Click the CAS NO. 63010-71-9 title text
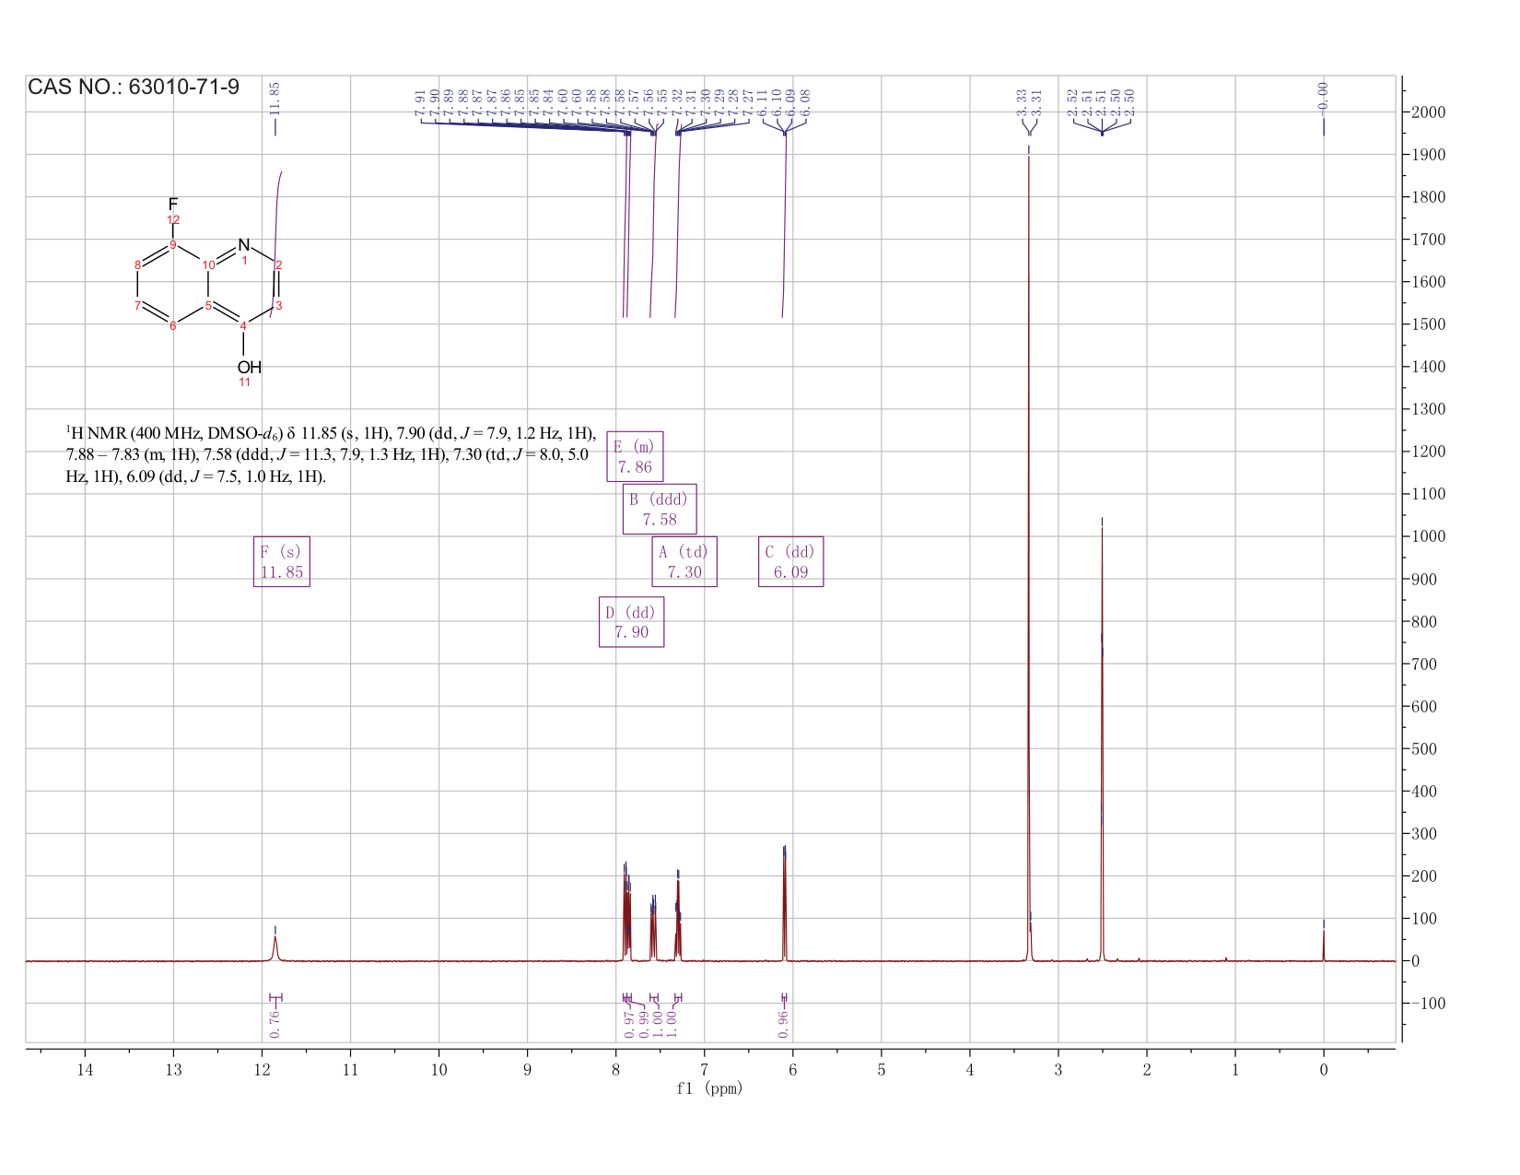The image size is (1520, 1175). 134,87
